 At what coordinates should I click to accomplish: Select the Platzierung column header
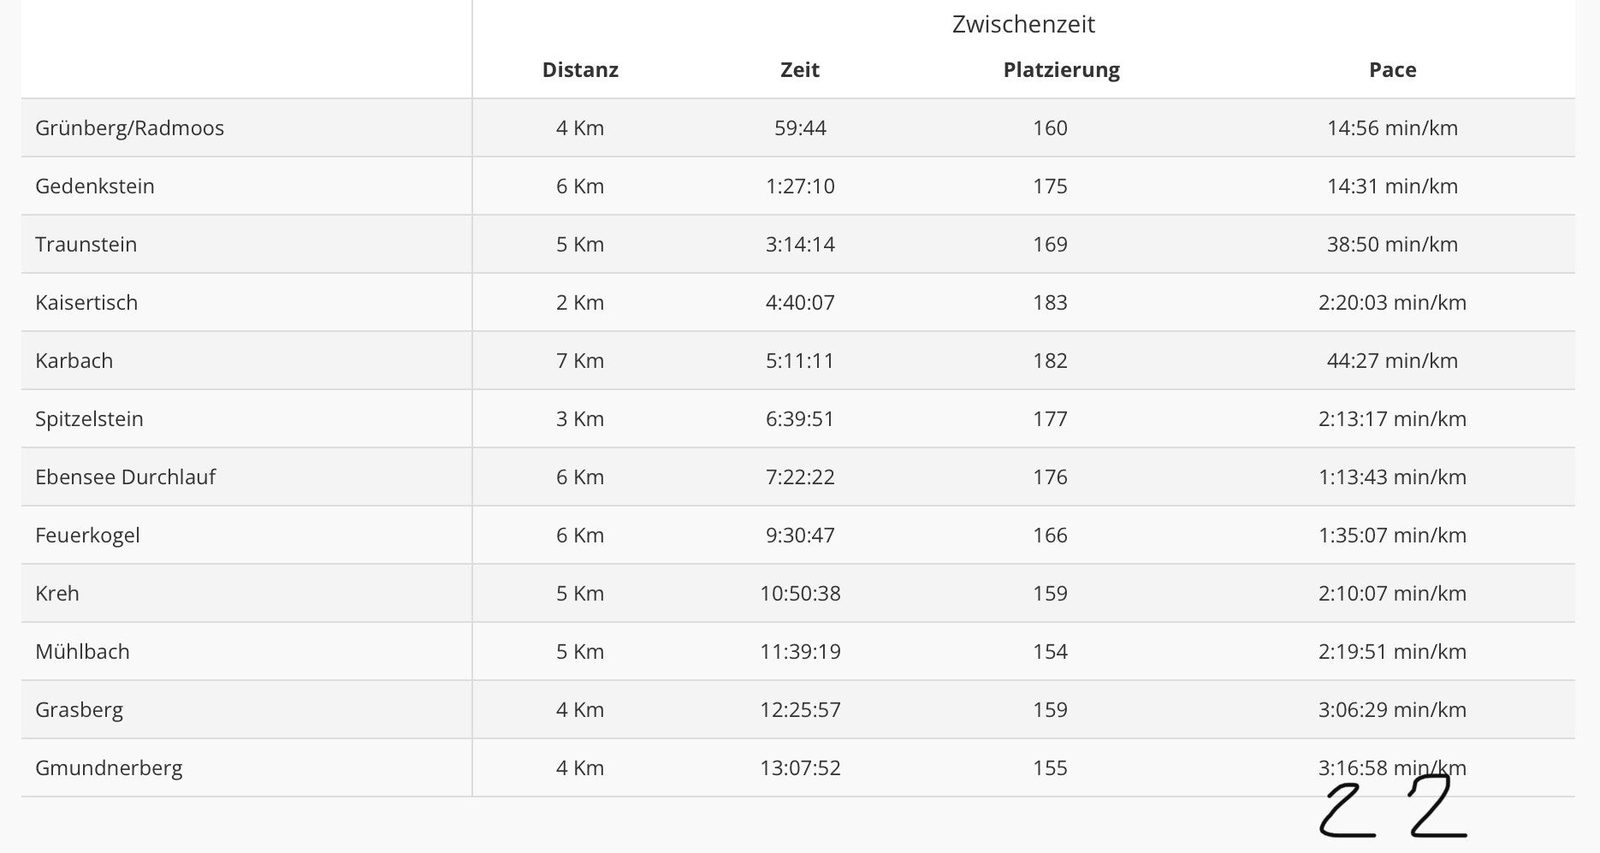(1061, 70)
